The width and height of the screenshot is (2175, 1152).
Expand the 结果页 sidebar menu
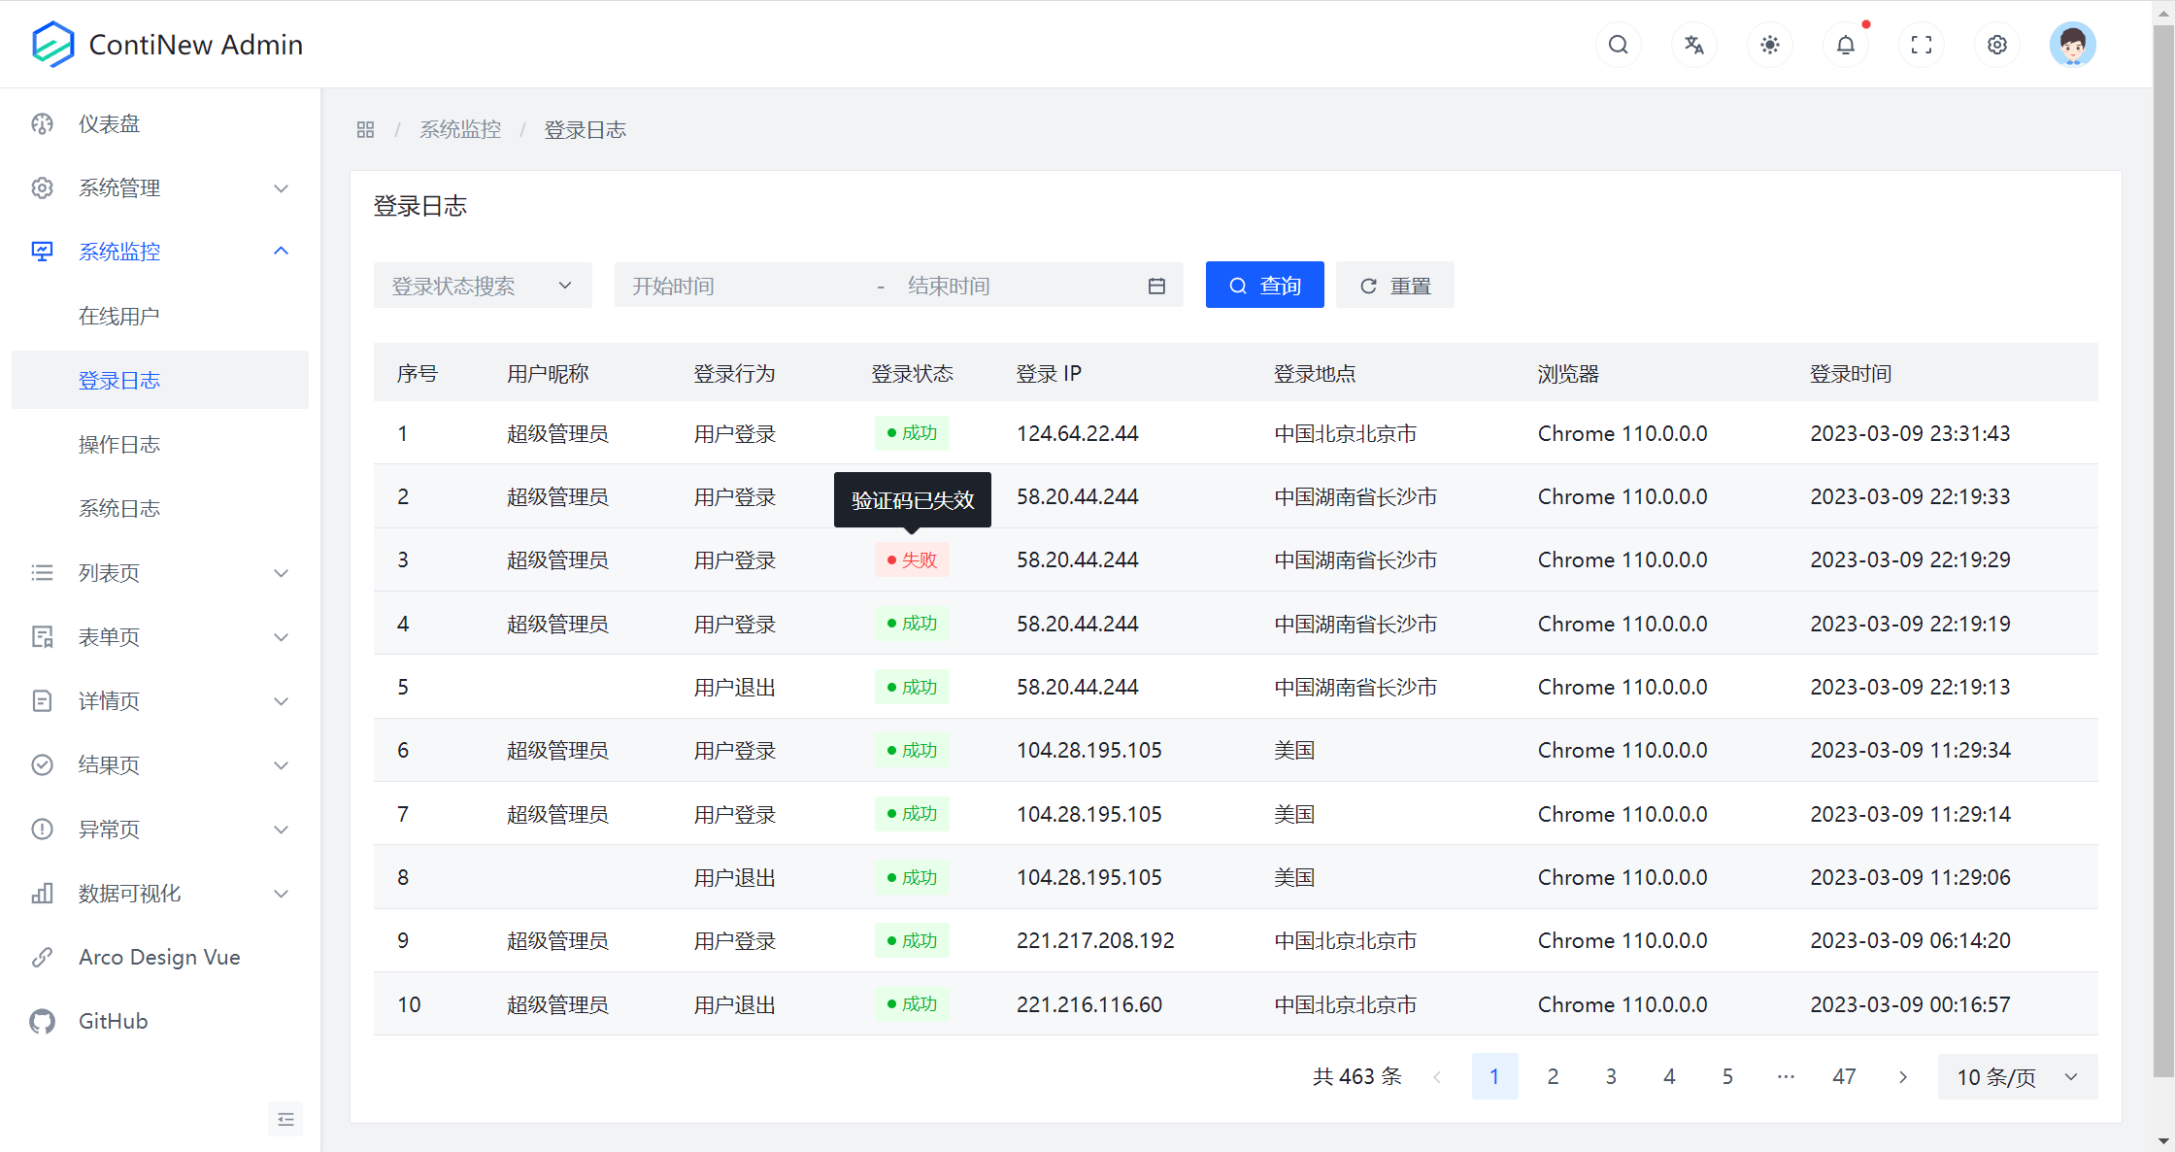click(160, 764)
